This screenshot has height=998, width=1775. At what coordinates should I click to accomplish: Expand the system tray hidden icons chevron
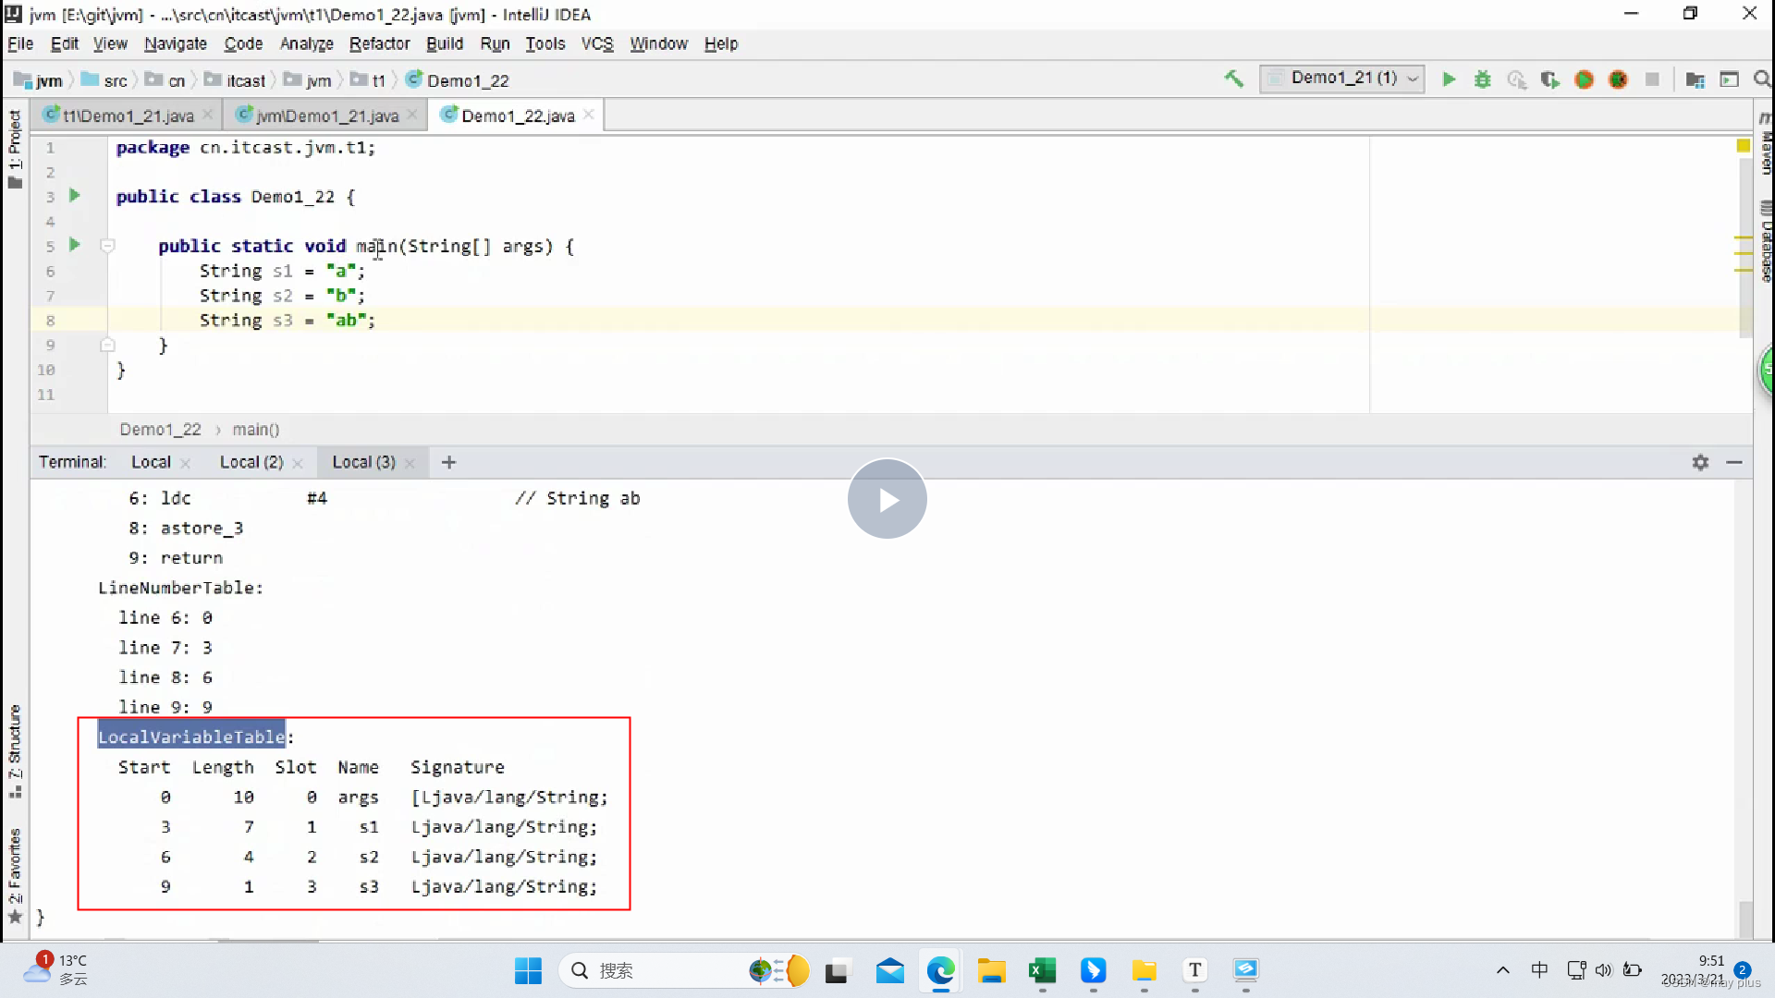(x=1502, y=970)
